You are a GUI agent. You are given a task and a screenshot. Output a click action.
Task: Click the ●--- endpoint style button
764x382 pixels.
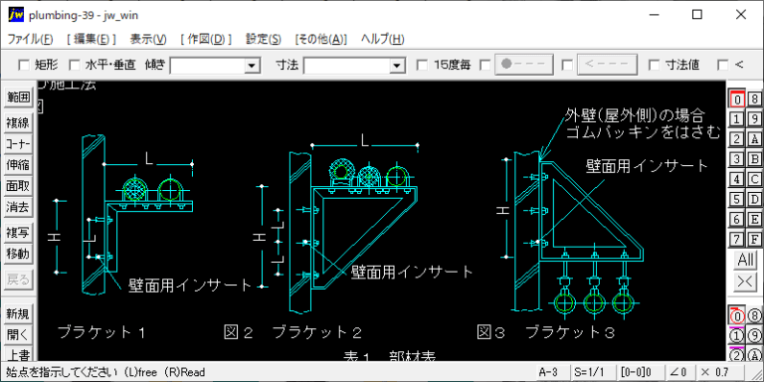click(x=524, y=65)
